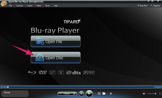Click the Eject disc icon

[x=111, y=93]
